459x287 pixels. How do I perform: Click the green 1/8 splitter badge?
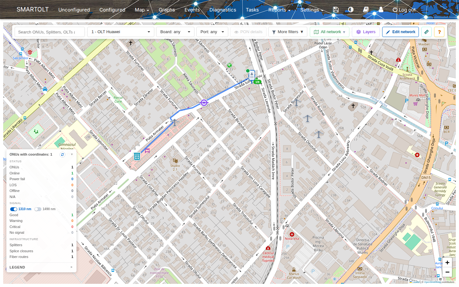[x=257, y=82]
